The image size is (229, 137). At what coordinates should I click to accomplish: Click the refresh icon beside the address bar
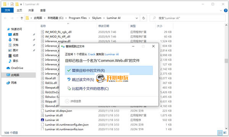coord(144,18)
